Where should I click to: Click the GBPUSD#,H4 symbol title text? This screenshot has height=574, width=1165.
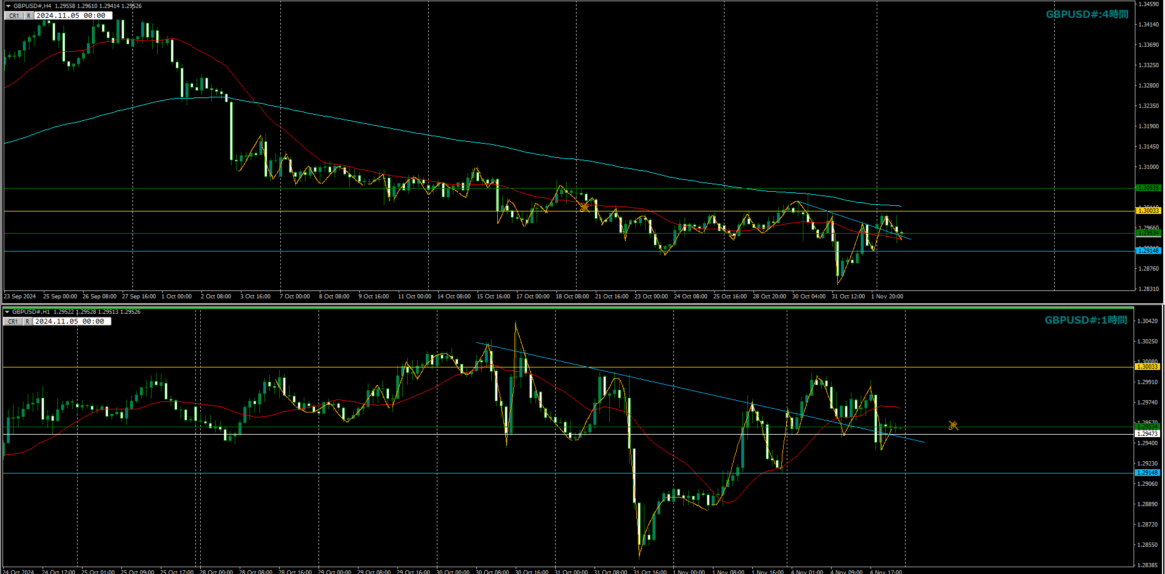coord(33,6)
